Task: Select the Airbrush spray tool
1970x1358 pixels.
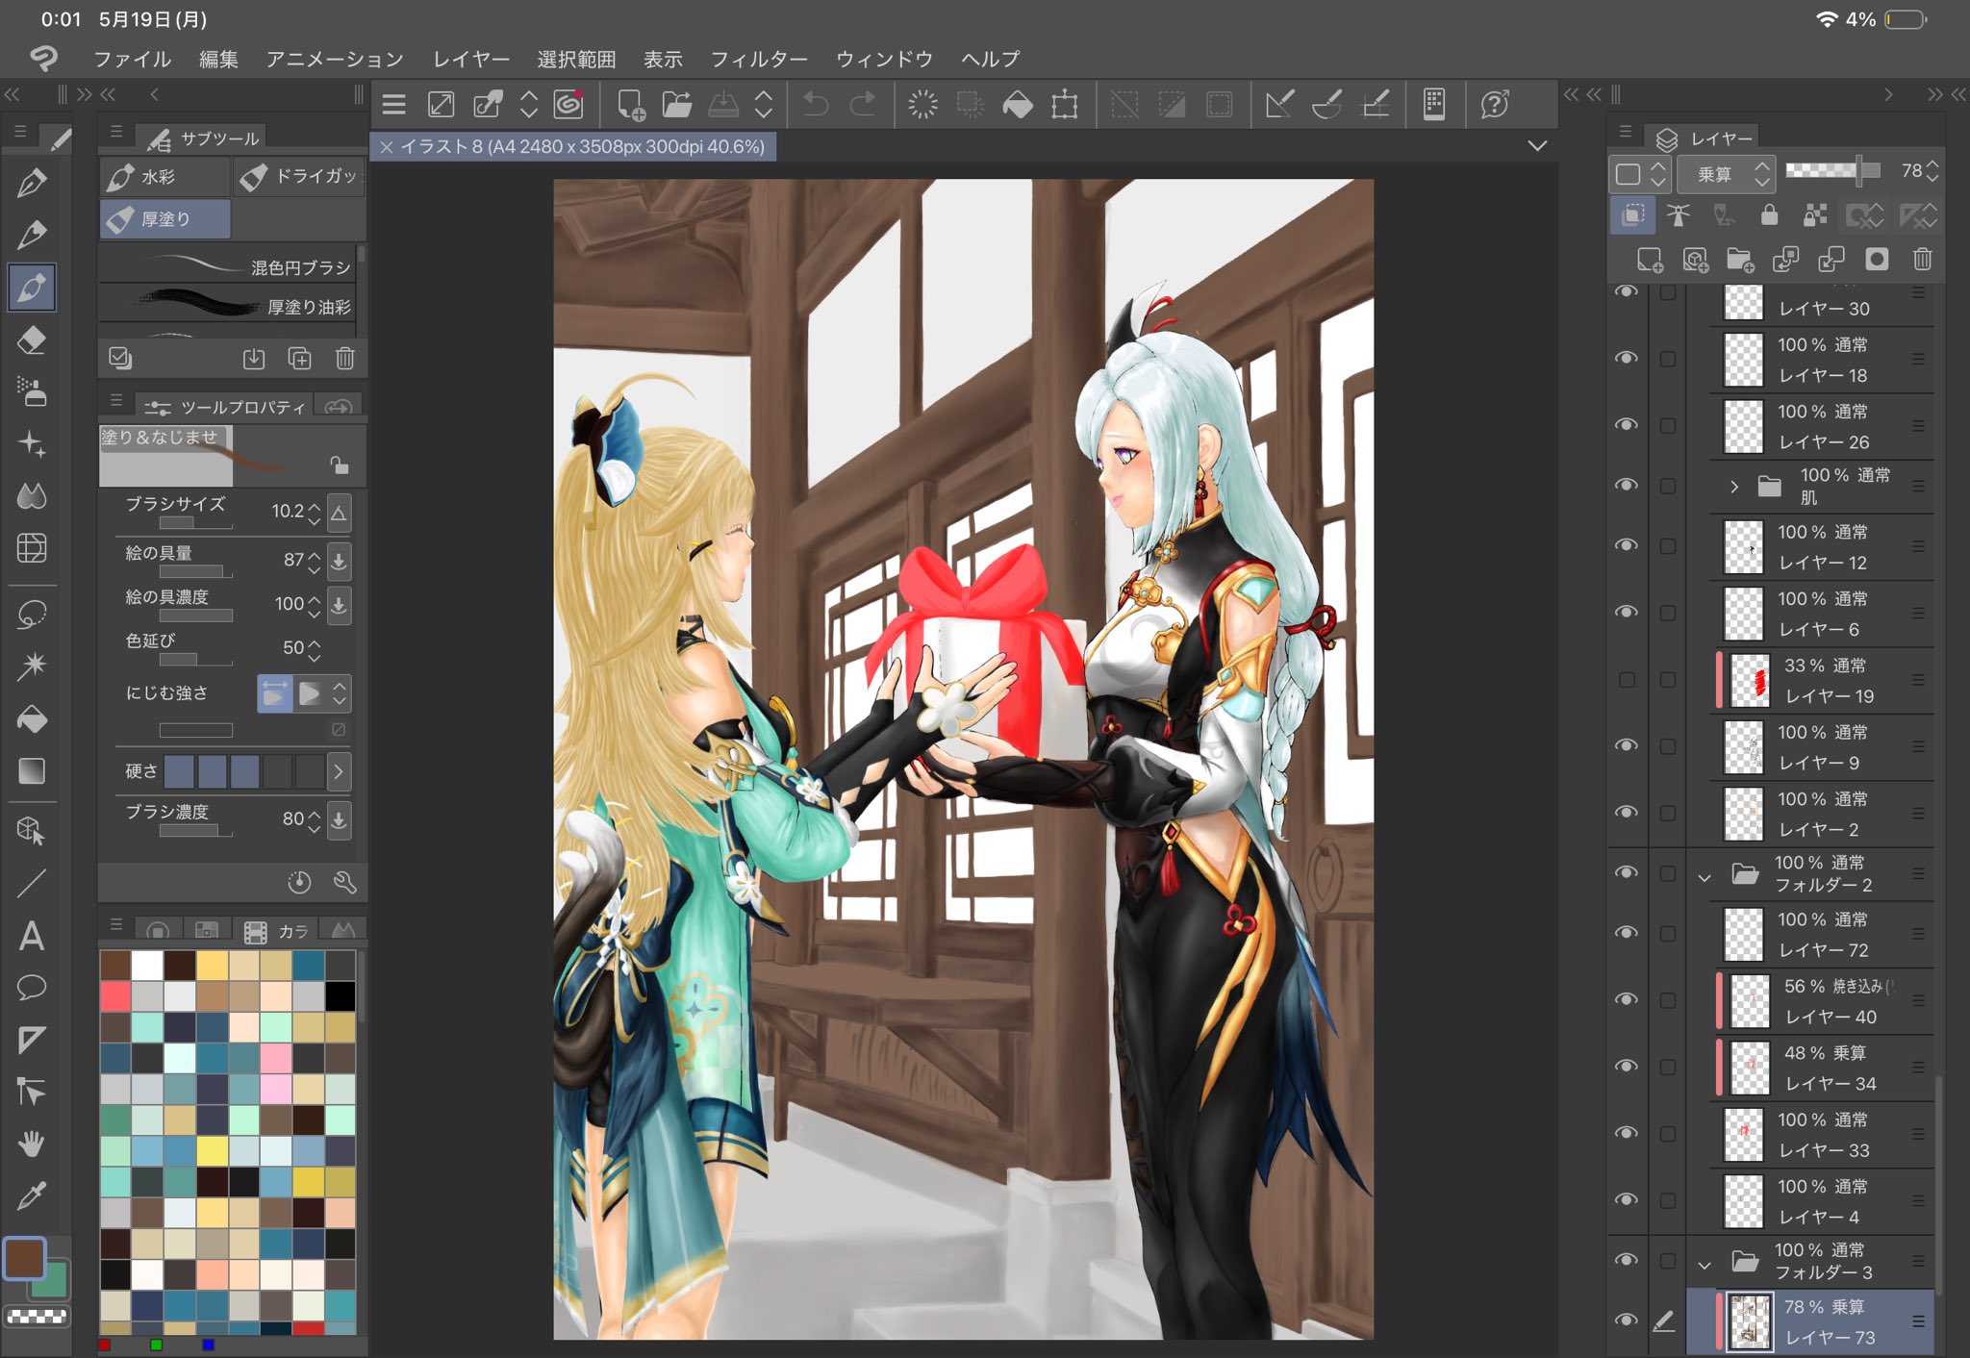Action: [x=32, y=391]
